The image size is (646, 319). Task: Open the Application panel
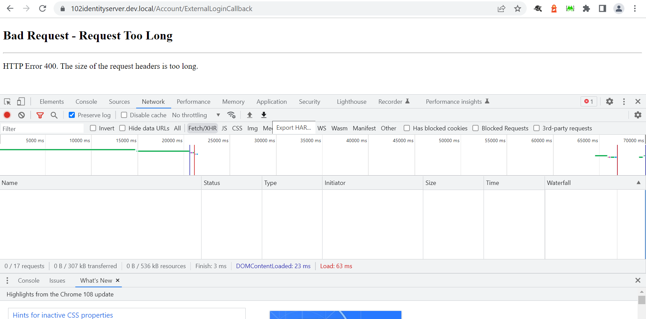coord(272,101)
